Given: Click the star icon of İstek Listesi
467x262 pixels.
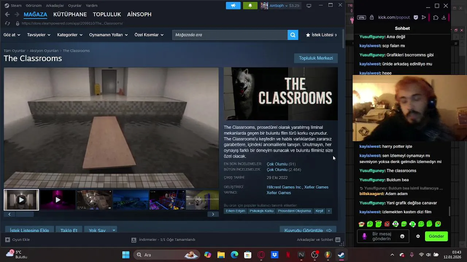Looking at the screenshot, I should (x=308, y=35).
